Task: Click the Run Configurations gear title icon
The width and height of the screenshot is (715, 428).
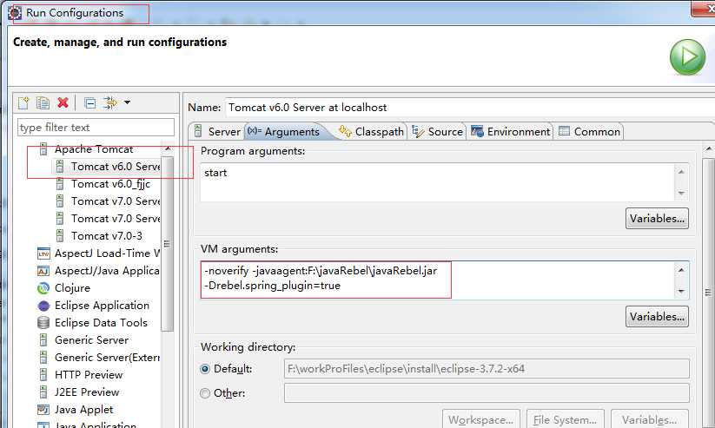Action: (x=15, y=13)
